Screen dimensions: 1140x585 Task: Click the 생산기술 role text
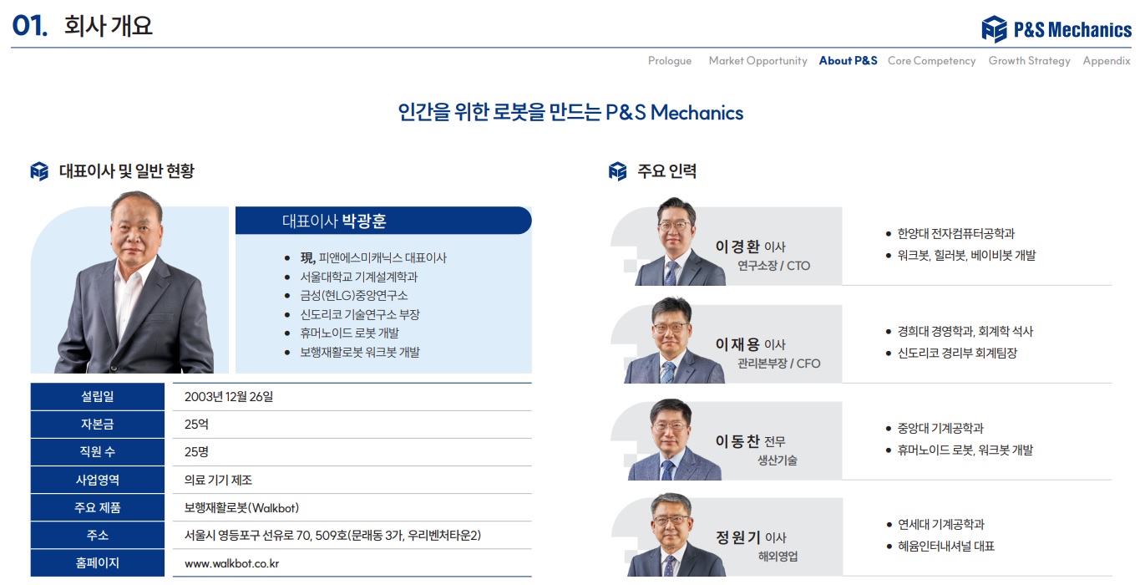(x=777, y=460)
